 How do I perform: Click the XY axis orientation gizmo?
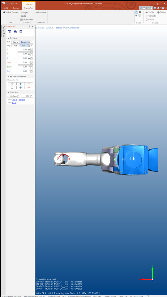[147, 273]
